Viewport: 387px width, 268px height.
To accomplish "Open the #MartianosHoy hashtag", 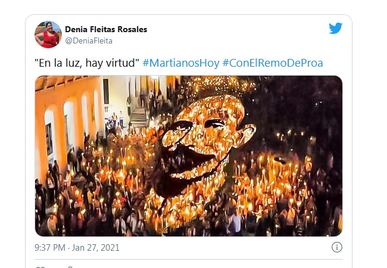I will coord(181,63).
